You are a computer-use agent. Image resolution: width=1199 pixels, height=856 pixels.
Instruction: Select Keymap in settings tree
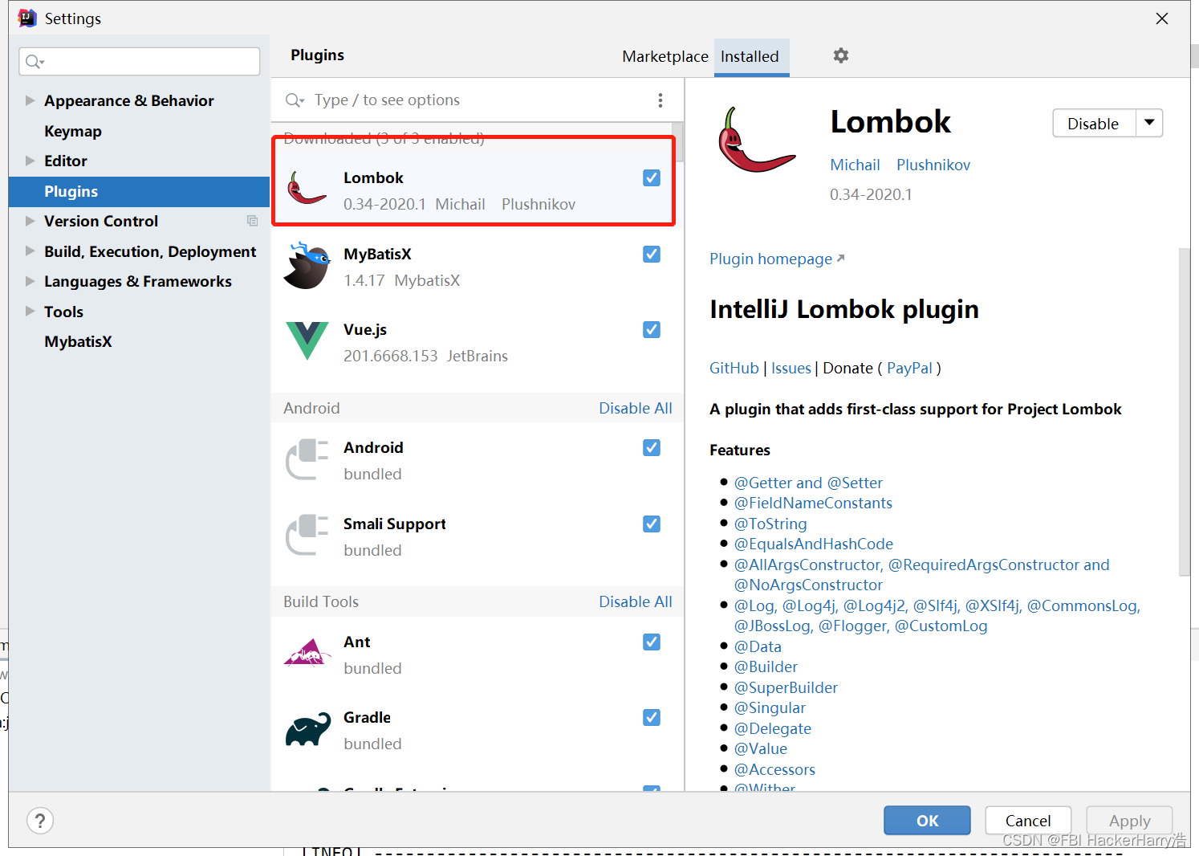pos(73,131)
